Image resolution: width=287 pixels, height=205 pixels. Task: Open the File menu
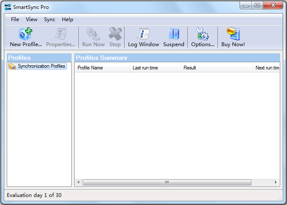15,19
